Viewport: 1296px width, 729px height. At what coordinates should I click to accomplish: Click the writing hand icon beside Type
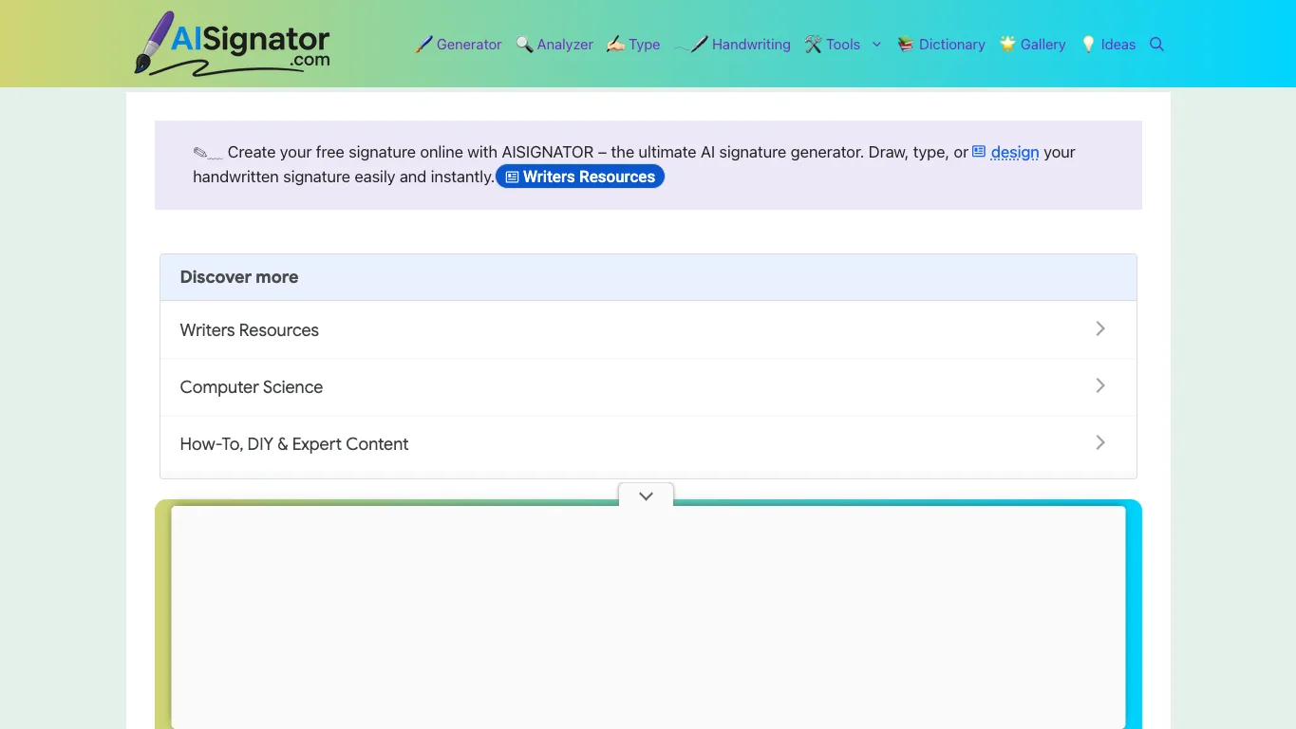615,44
